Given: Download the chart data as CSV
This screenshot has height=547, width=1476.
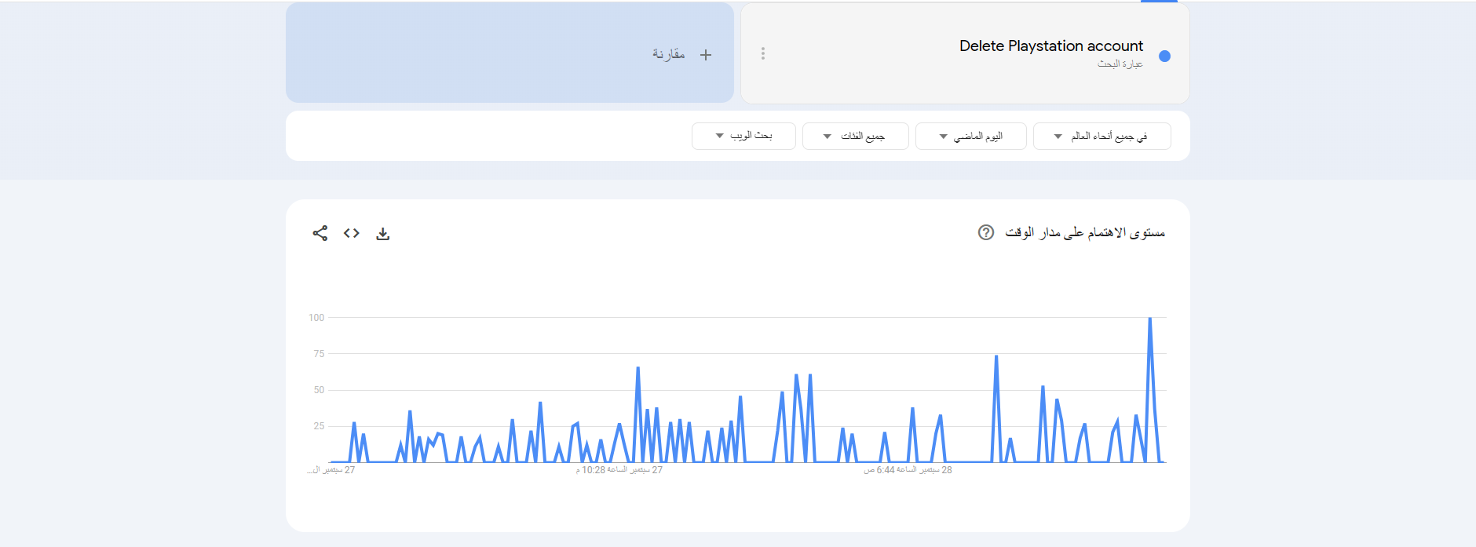Looking at the screenshot, I should 383,234.
